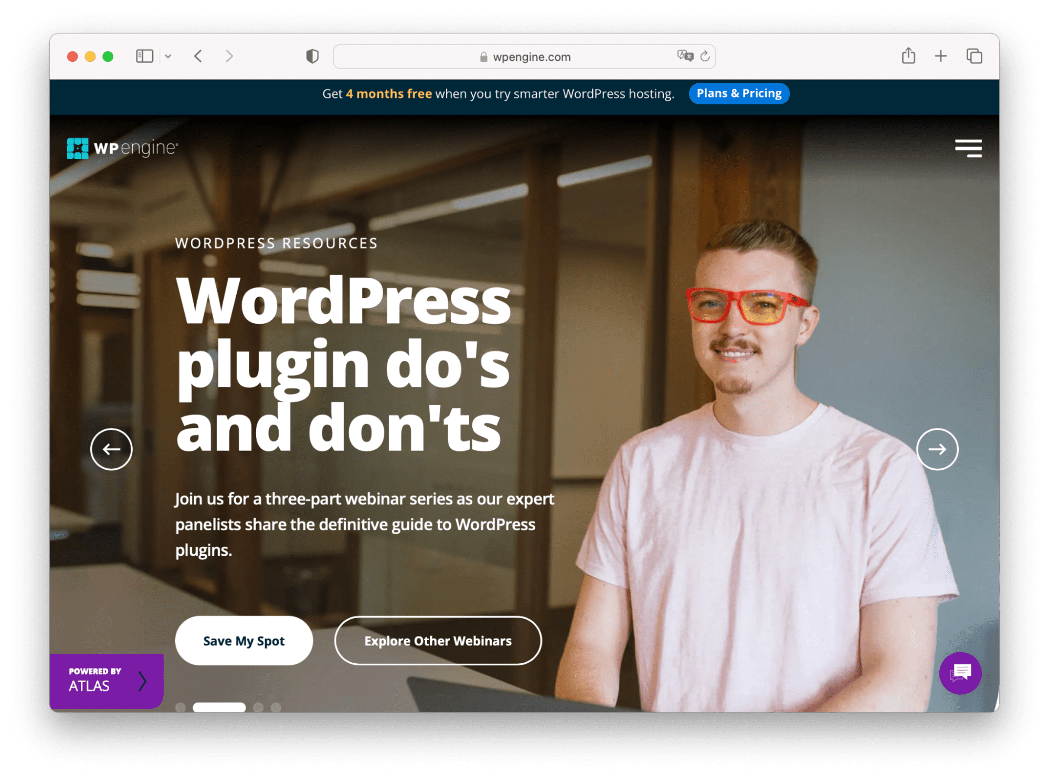1049x778 pixels.
Task: Click the Plans & Pricing button
Action: pos(738,93)
